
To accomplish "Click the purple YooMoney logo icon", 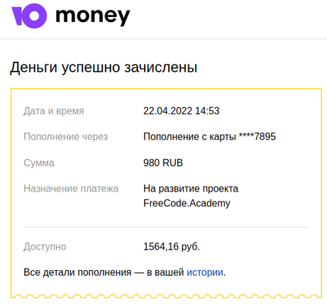I will point(29,16).
